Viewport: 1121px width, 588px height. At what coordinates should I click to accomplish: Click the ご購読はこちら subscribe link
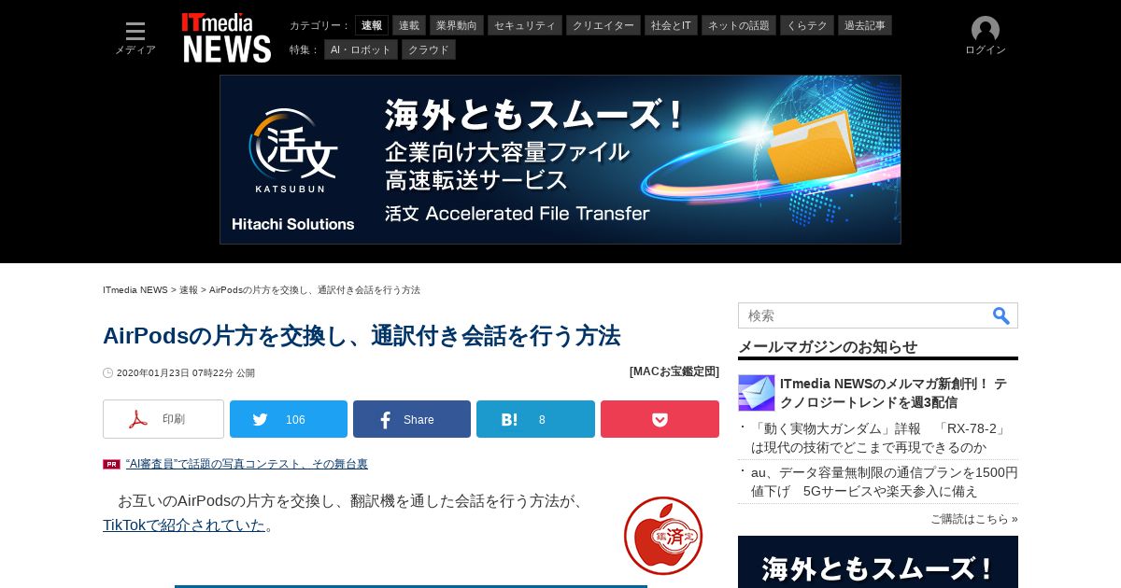coord(974,519)
